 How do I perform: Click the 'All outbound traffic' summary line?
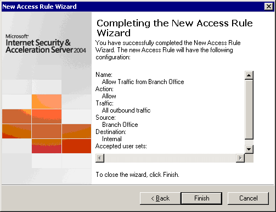[x=126, y=110]
